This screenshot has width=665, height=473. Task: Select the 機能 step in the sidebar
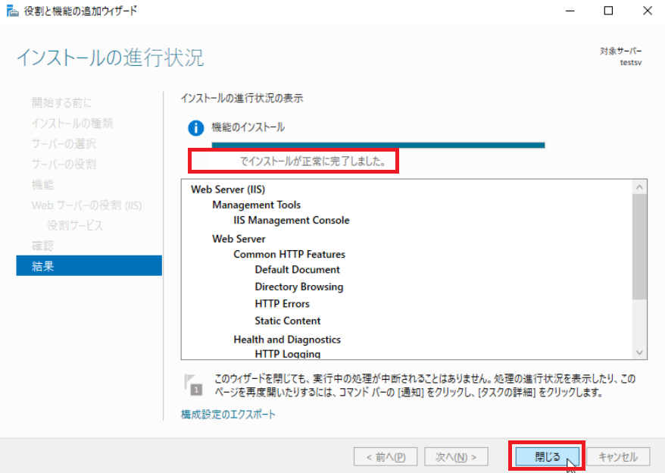[x=43, y=185]
